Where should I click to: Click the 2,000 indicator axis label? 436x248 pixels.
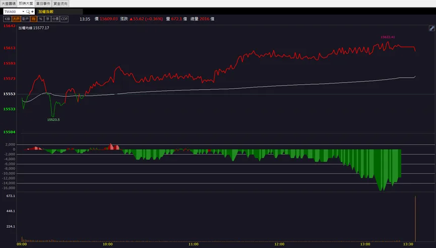click(x=10, y=145)
